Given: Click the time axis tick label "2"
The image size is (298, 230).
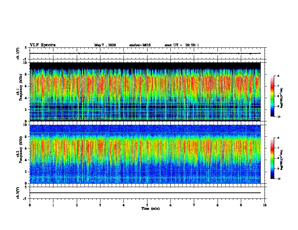Looking at the screenshot, I should click(77, 205).
